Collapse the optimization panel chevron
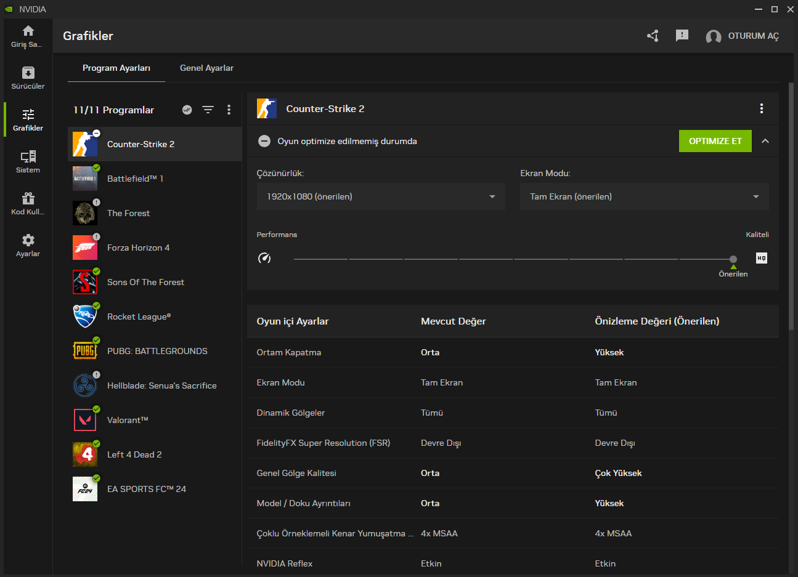Viewport: 798px width, 577px height. click(765, 141)
